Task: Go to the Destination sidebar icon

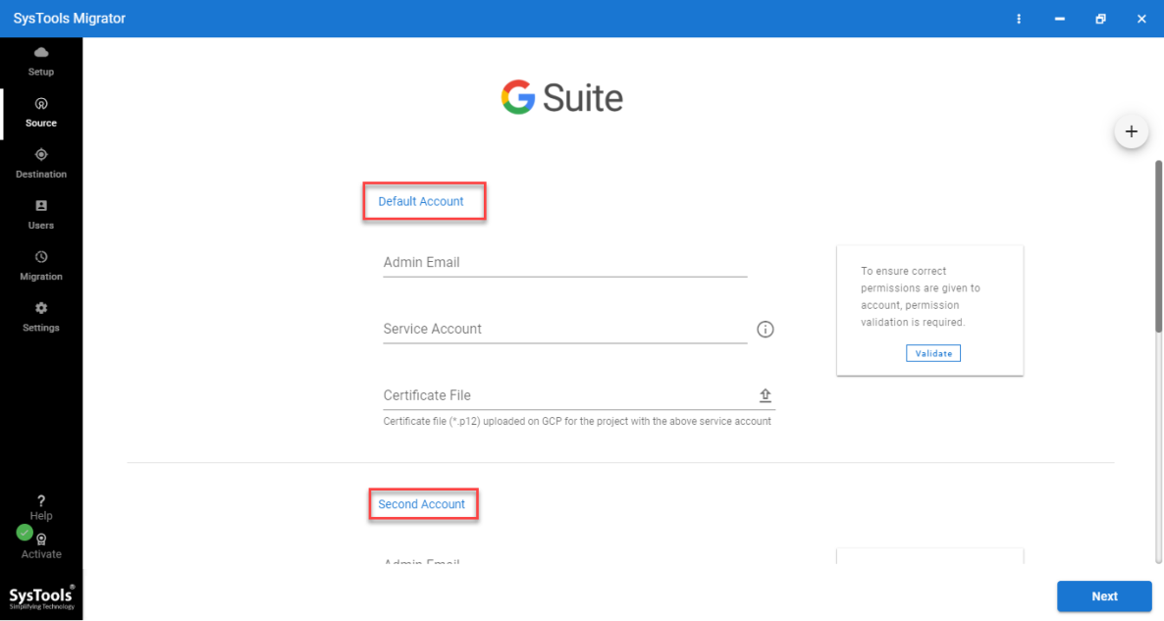Action: (41, 154)
